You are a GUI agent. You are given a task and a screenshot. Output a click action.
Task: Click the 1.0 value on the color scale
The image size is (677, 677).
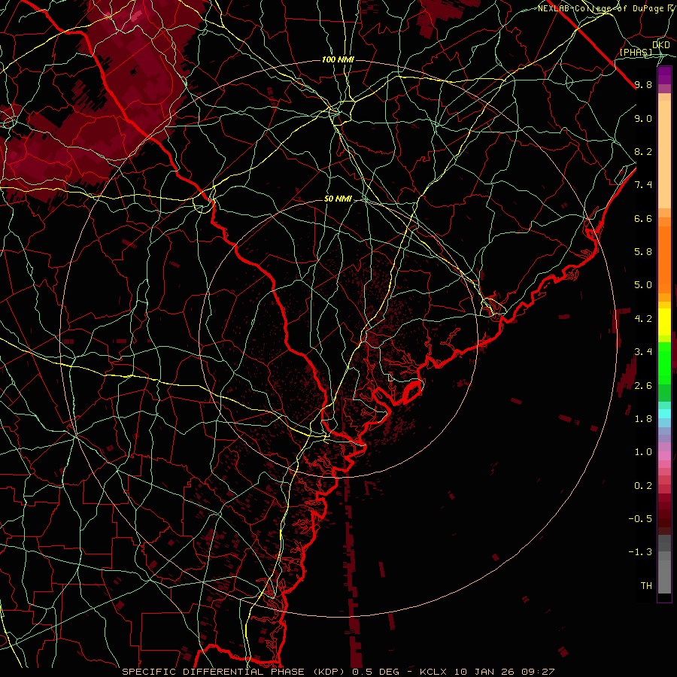coord(643,452)
